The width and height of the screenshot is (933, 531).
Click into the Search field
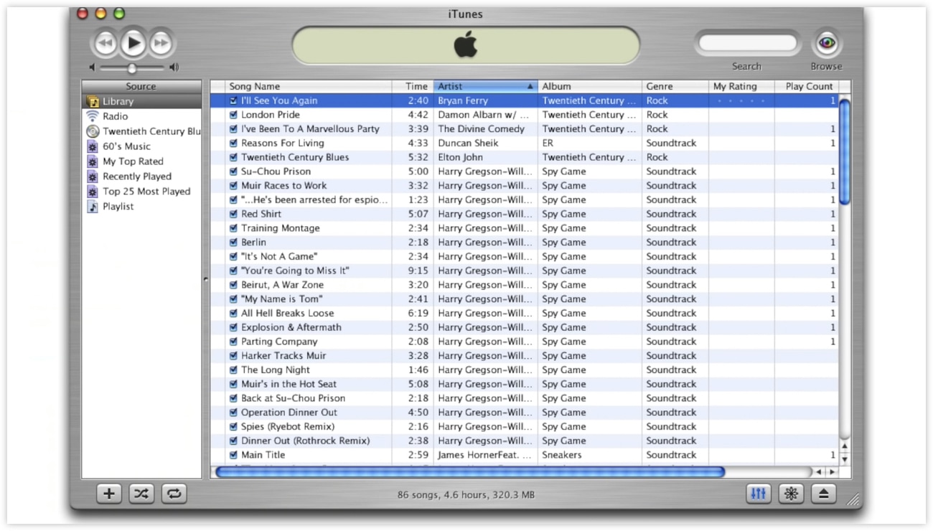747,43
